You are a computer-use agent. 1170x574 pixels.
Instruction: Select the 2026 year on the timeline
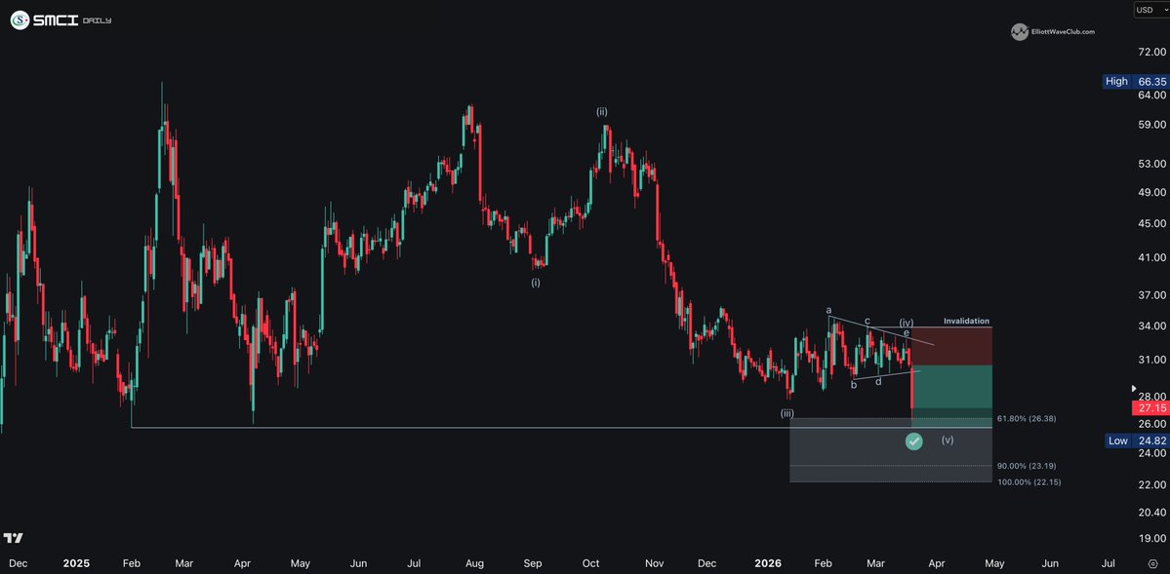[x=767, y=563]
